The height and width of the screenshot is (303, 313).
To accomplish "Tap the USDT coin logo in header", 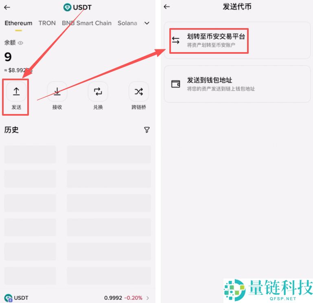I will tap(67, 7).
